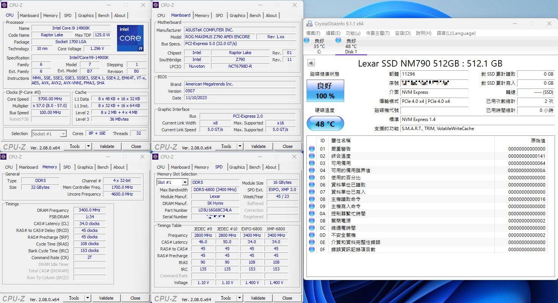Click the Model ROG MAXIMUS Z790 APEX ENCORE field
Viewport: 558px width, 303px height.
[x=219, y=37]
